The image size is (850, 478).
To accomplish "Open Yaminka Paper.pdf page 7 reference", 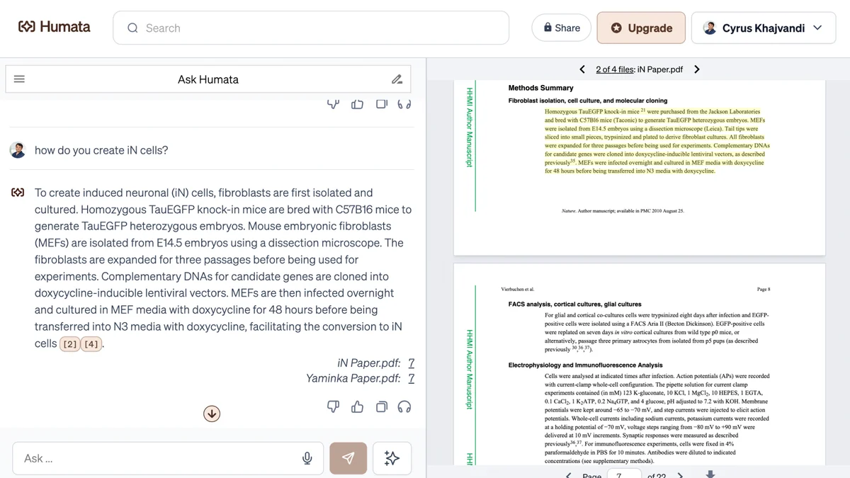I will point(412,378).
